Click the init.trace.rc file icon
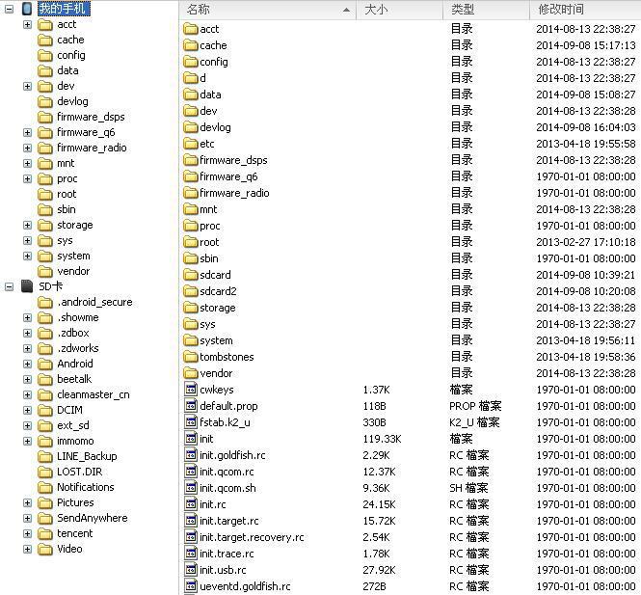The image size is (641, 595). click(191, 553)
